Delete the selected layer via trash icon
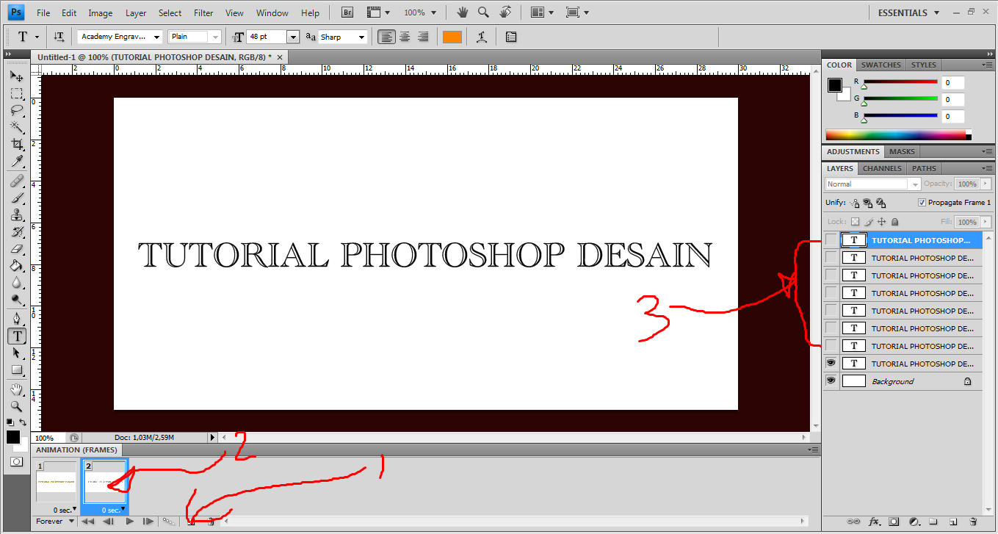This screenshot has width=998, height=534. [973, 522]
